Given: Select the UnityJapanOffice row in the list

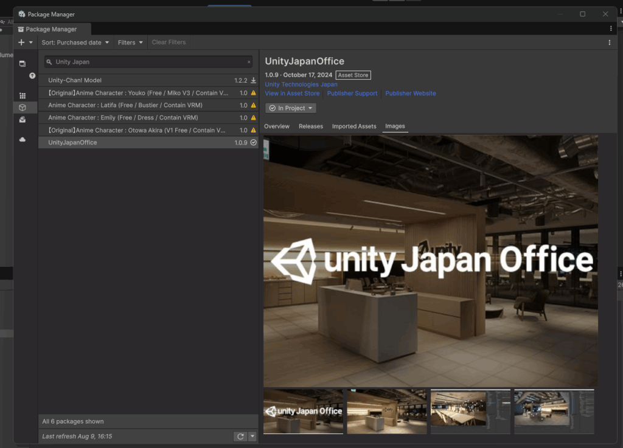Looking at the screenshot, I should tap(148, 142).
